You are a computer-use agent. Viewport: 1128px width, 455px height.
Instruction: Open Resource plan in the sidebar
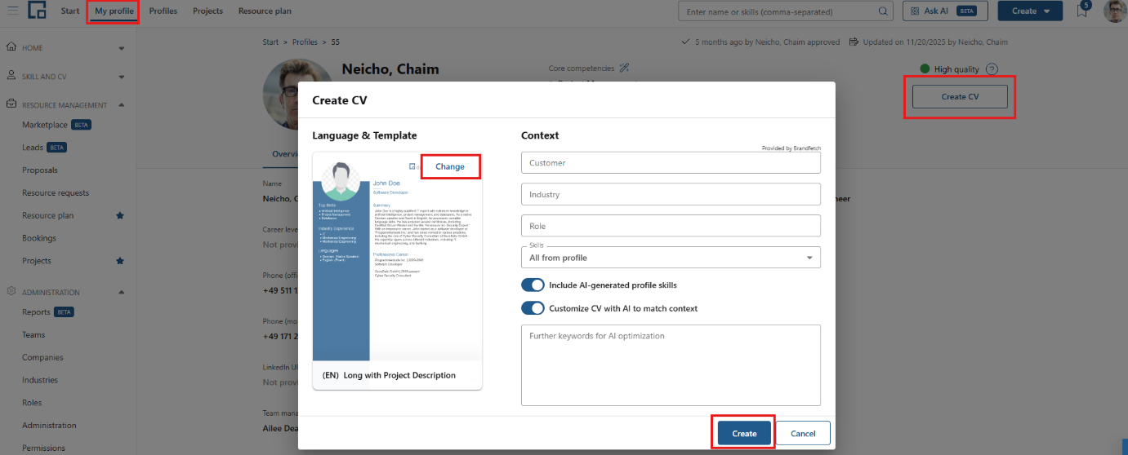pos(48,215)
